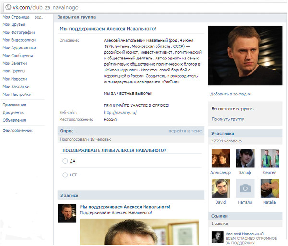Open the attached photo in wall post

point(139,232)
